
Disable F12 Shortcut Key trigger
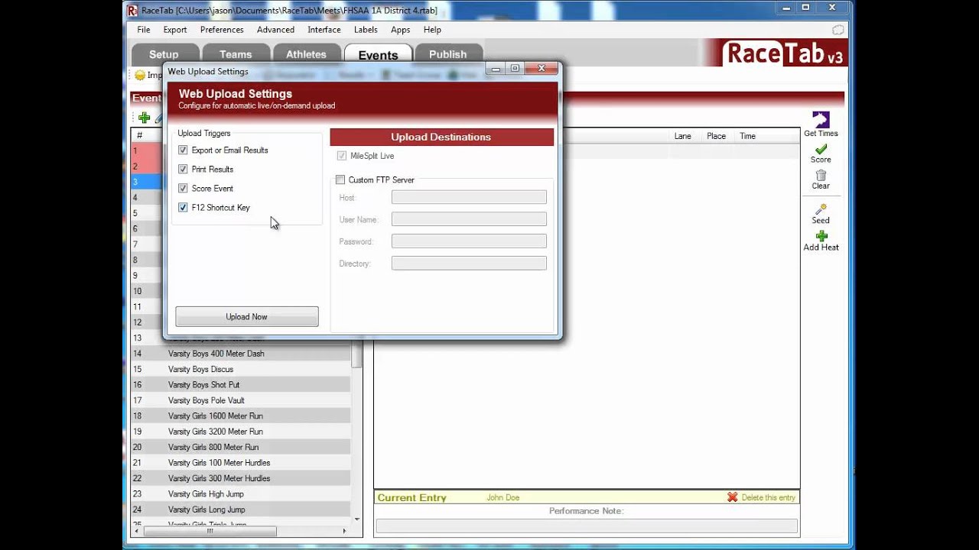[x=183, y=208]
